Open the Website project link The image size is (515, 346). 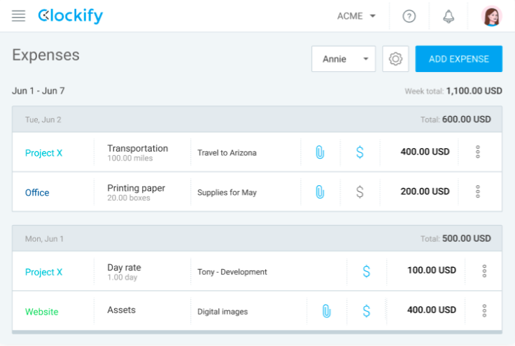42,312
